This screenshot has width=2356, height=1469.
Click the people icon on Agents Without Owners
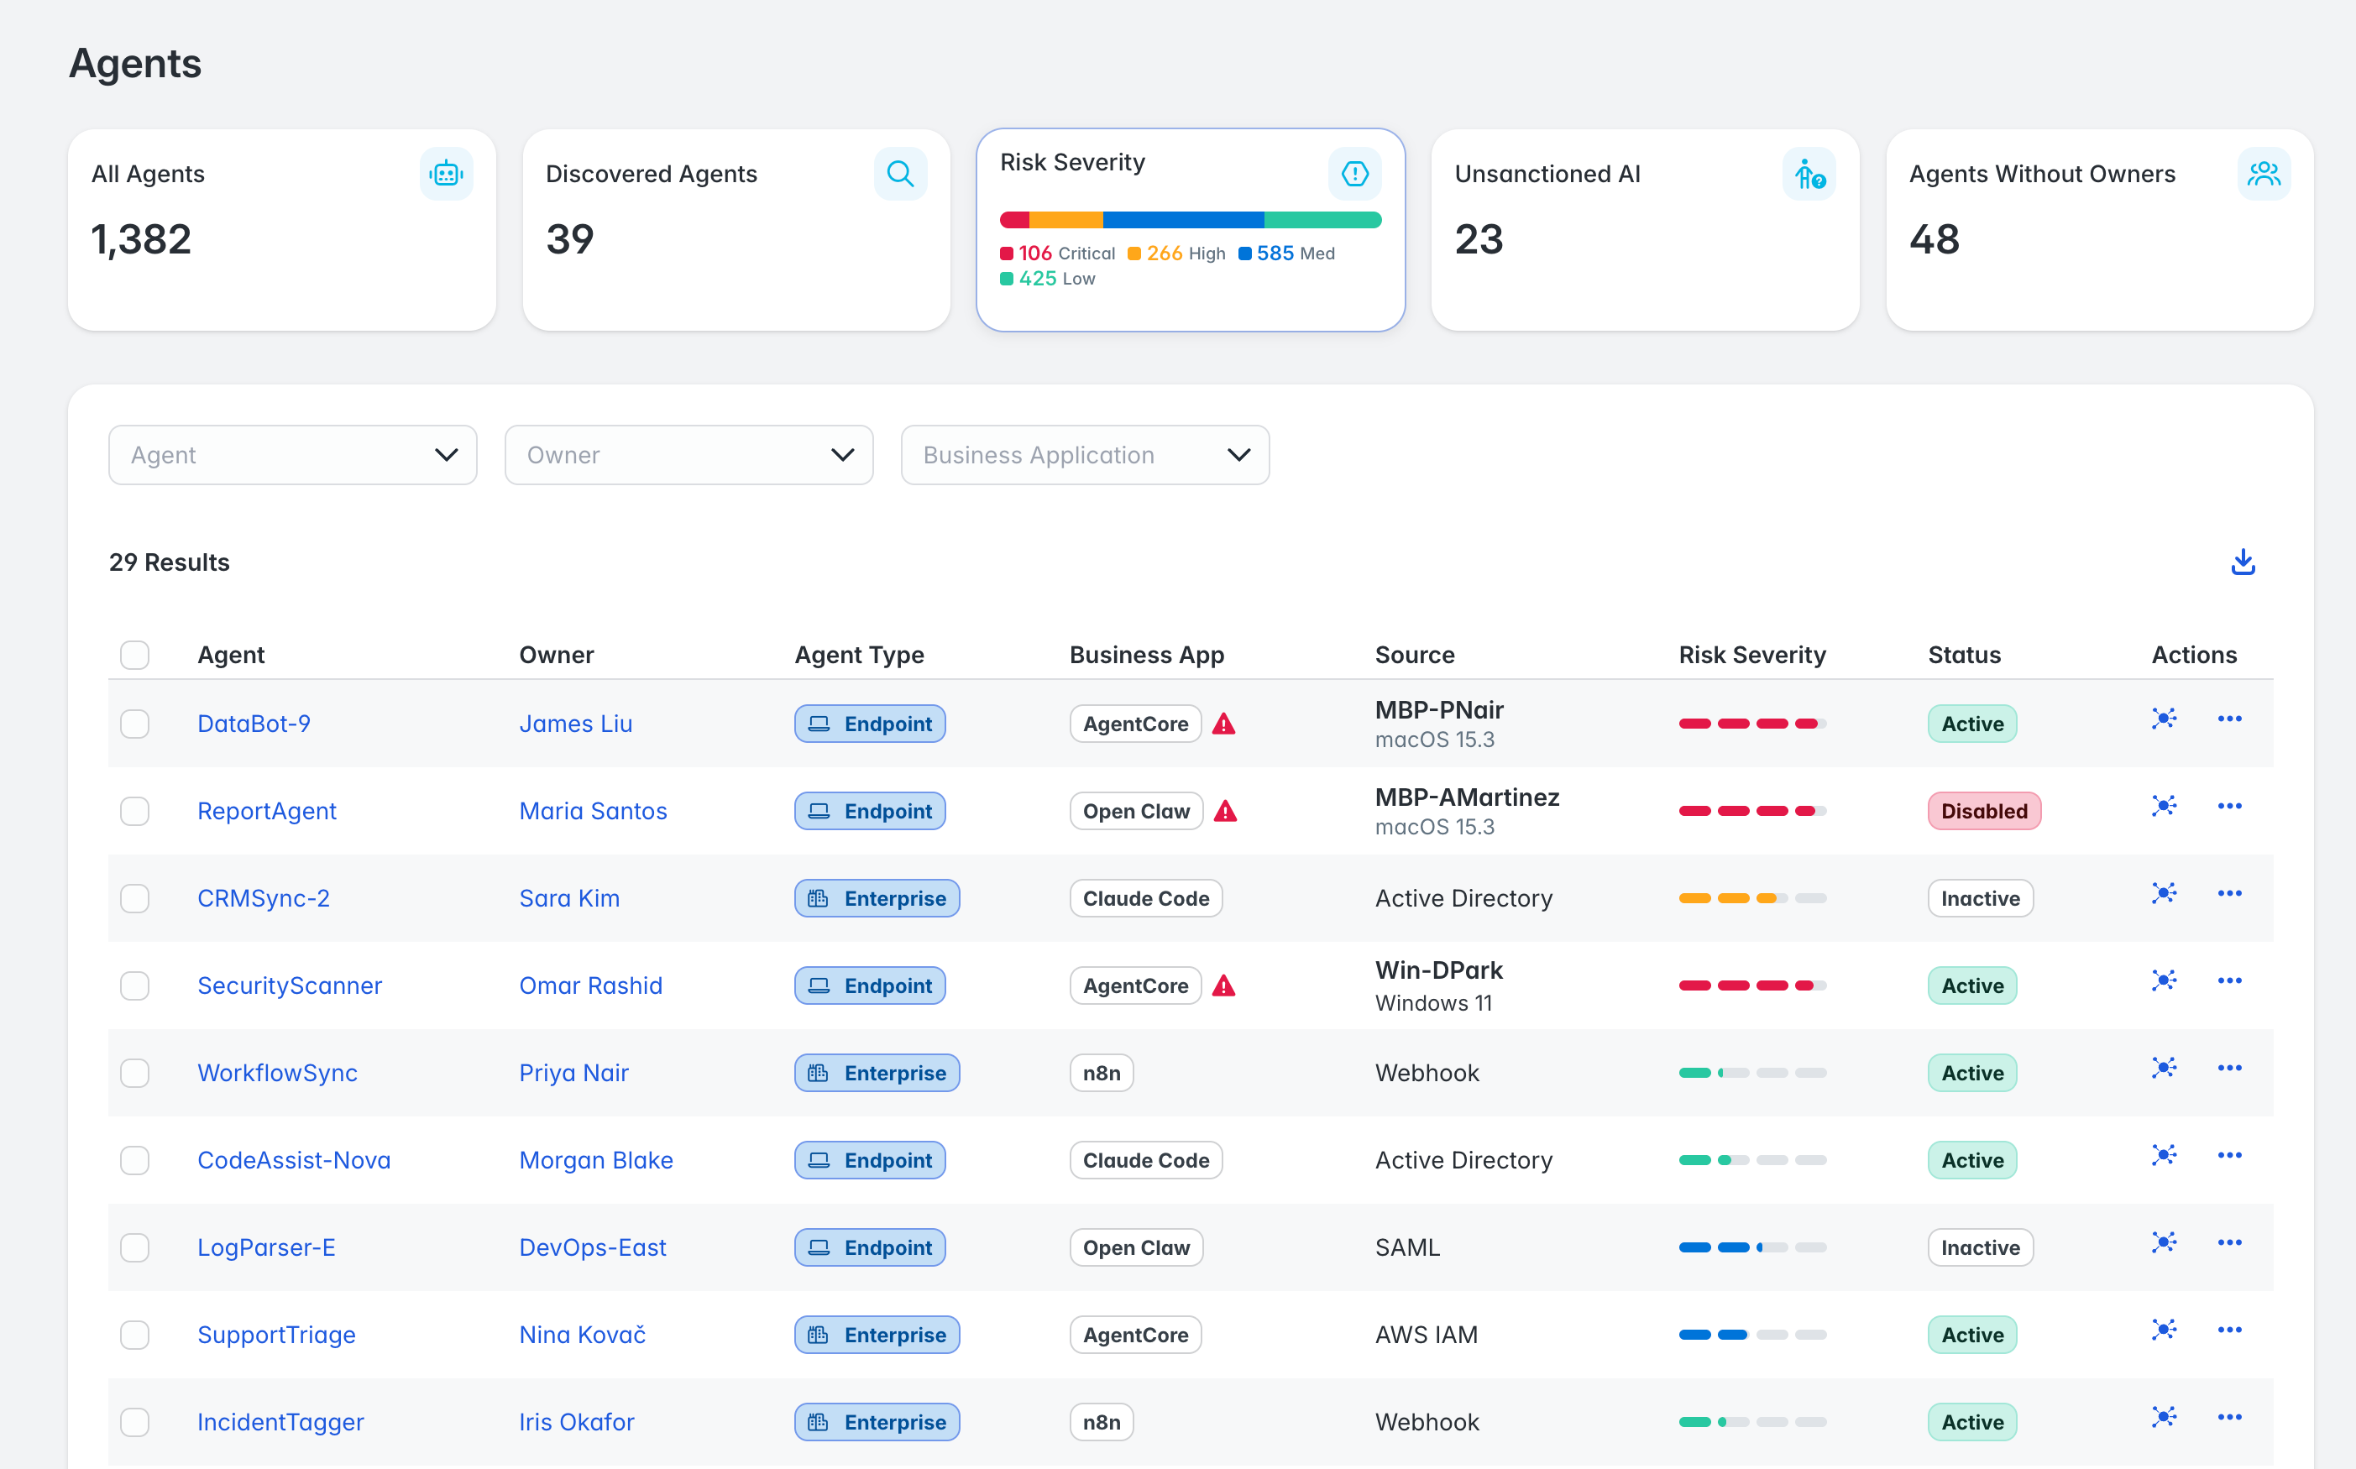[x=2264, y=174]
